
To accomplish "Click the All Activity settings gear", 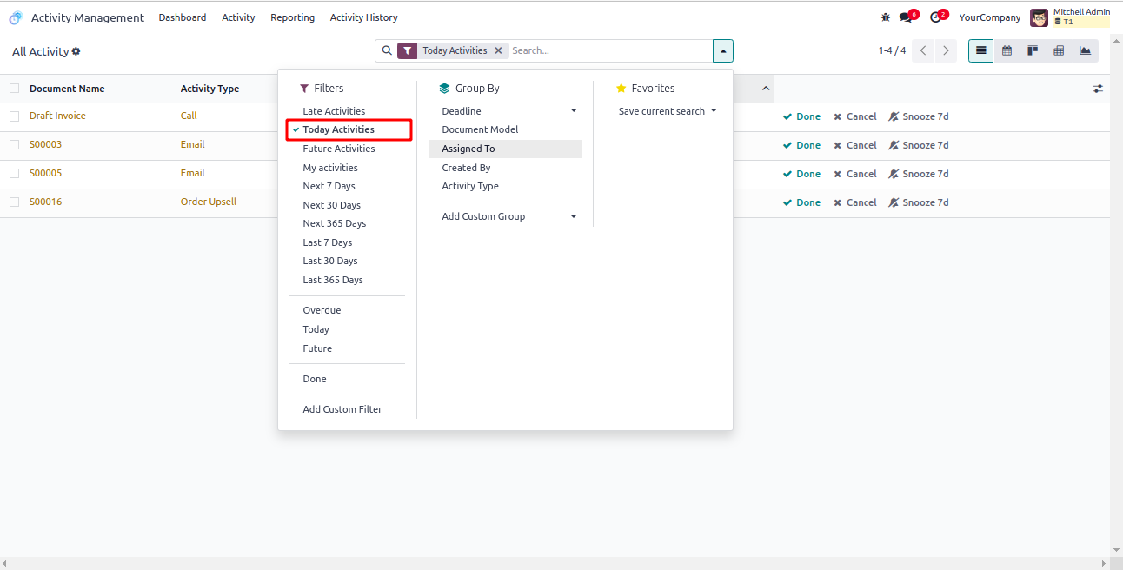I will point(76,51).
